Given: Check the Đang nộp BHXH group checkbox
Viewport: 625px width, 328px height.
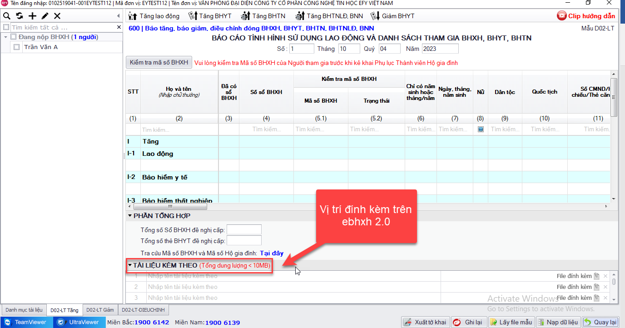Looking at the screenshot, I should coord(13,37).
